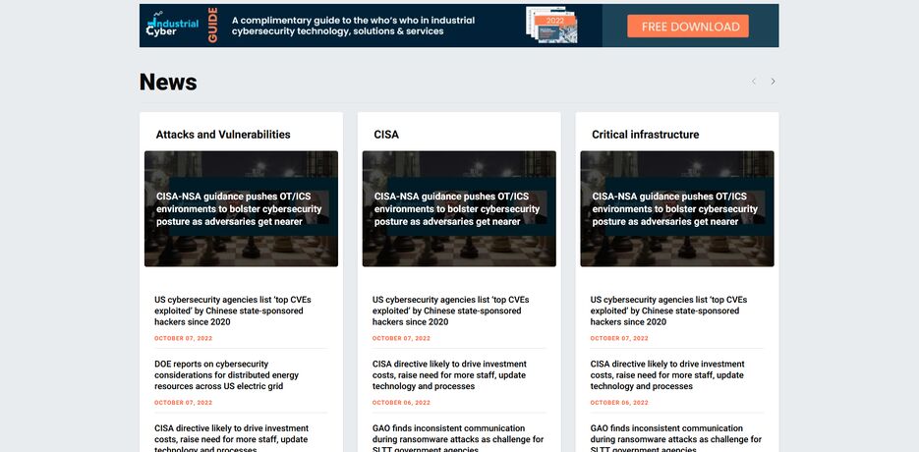Click the News section heading

[168, 83]
